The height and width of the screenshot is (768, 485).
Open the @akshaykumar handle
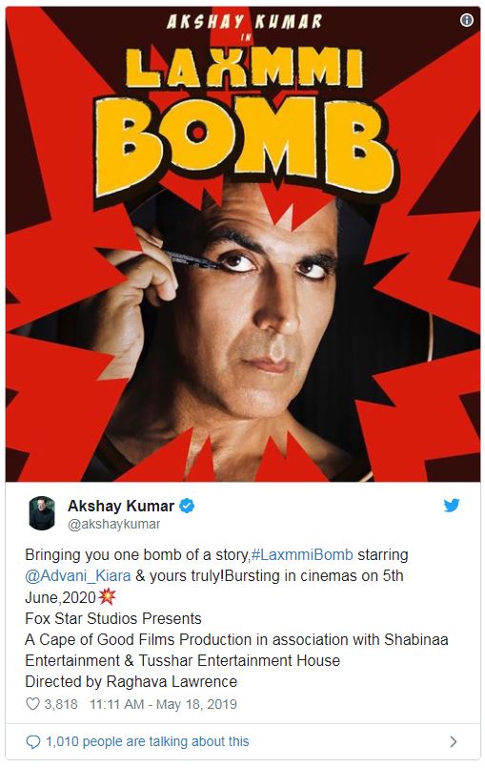pyautogui.click(x=114, y=524)
